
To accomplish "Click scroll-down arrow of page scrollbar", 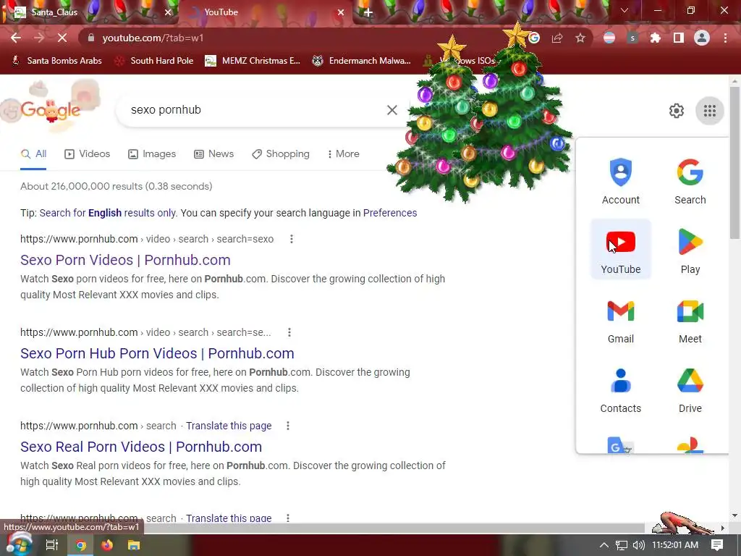I will 734,515.
